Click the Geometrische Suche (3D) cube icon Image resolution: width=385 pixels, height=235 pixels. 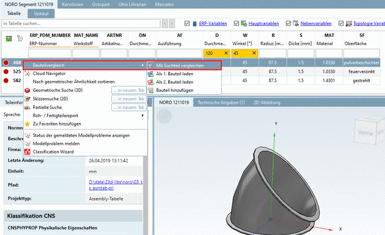[x=28, y=90]
